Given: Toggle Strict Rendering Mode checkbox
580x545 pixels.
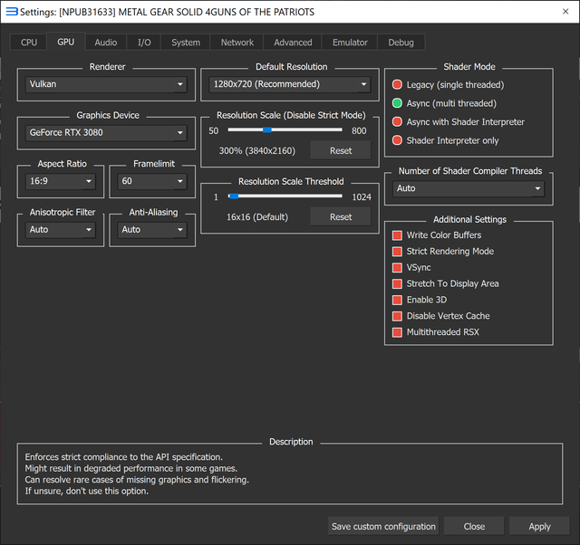Looking at the screenshot, I should tap(443, 252).
